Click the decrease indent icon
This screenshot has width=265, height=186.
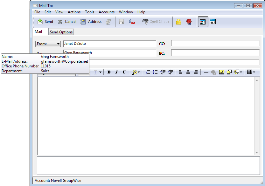(163, 72)
